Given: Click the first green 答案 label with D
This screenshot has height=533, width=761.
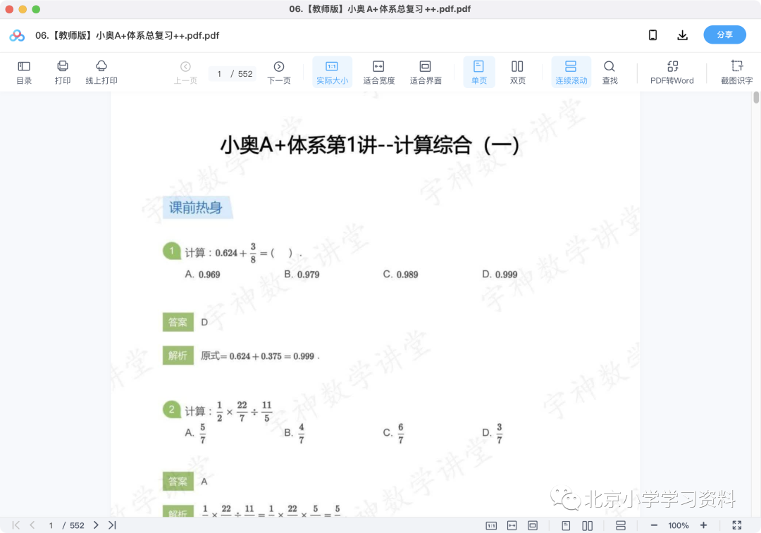Looking at the screenshot, I should pos(178,322).
